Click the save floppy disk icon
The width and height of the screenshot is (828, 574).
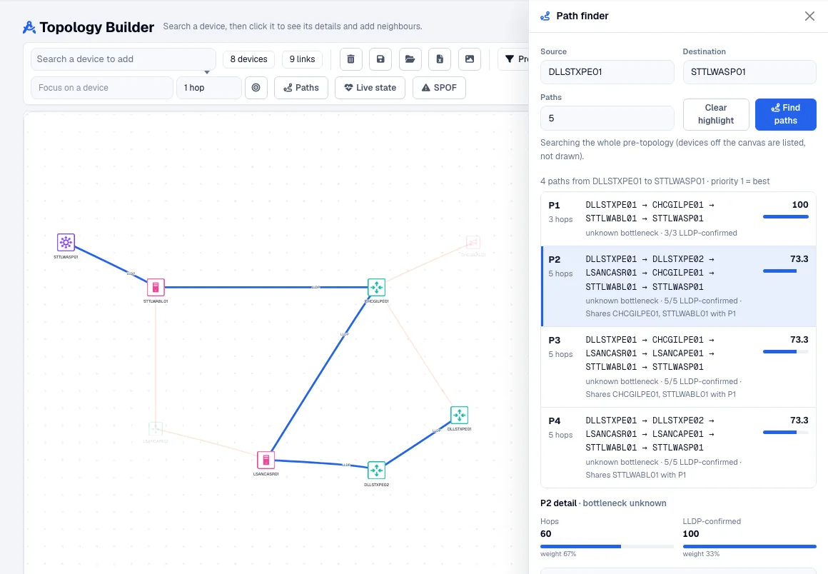coord(380,59)
